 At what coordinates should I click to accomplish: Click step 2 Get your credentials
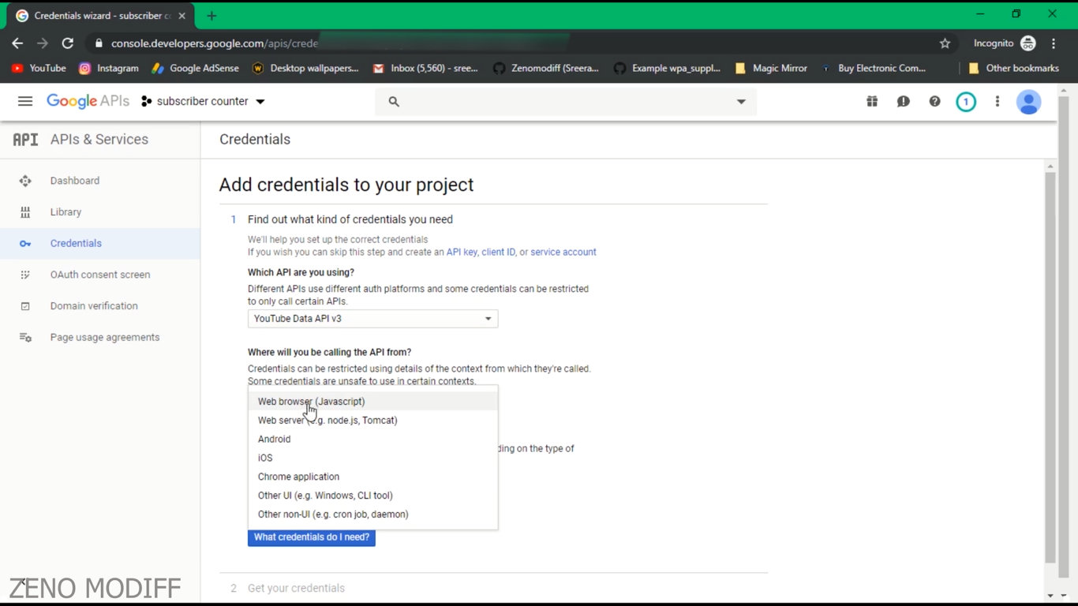tap(296, 588)
